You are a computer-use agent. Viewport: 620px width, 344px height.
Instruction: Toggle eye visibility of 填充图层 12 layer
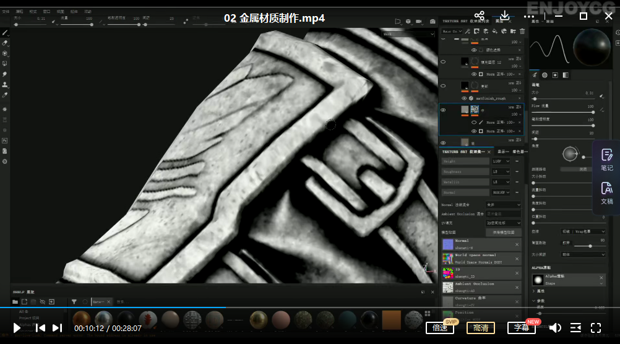coord(443,62)
